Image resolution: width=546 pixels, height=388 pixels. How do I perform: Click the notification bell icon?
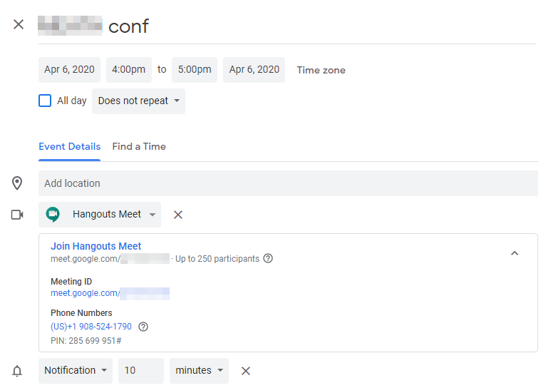click(17, 371)
